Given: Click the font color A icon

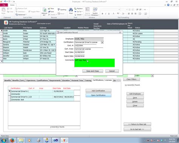Looking at the screenshot, I should 113,14.
